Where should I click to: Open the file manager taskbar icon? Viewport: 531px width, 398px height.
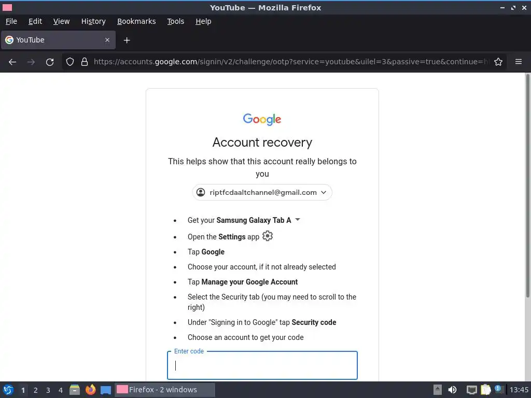click(75, 390)
